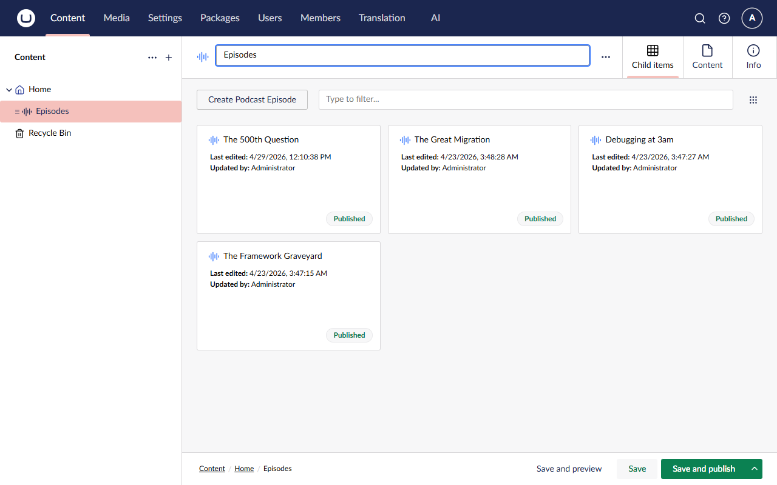Click the waveform icon on The 500th Question card

214,140
